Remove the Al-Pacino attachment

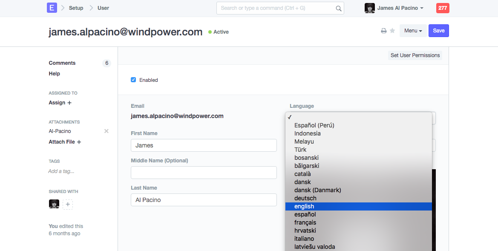(x=107, y=131)
